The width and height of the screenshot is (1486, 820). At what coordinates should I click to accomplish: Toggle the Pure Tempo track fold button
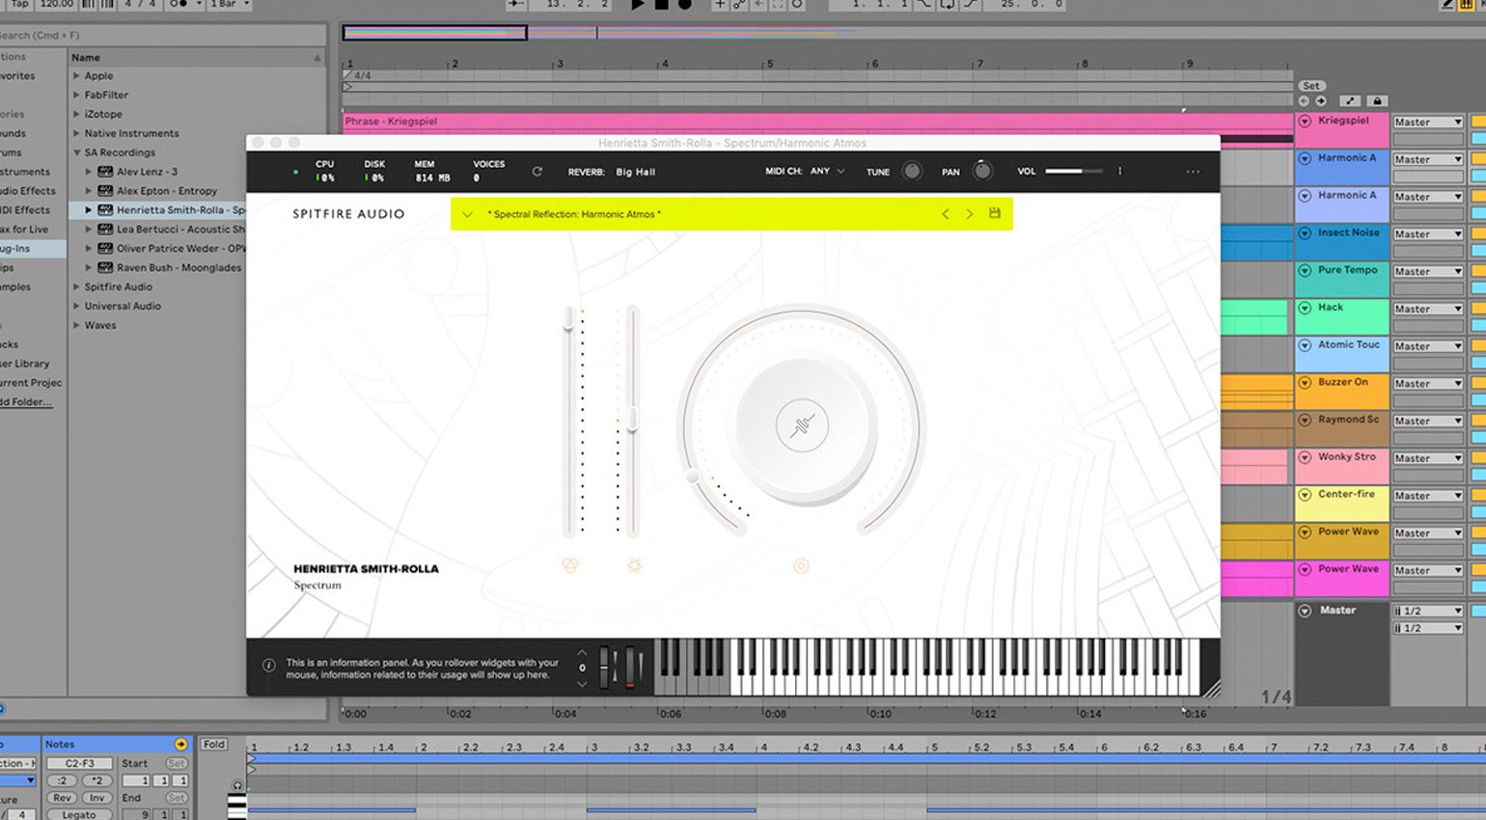click(1305, 271)
